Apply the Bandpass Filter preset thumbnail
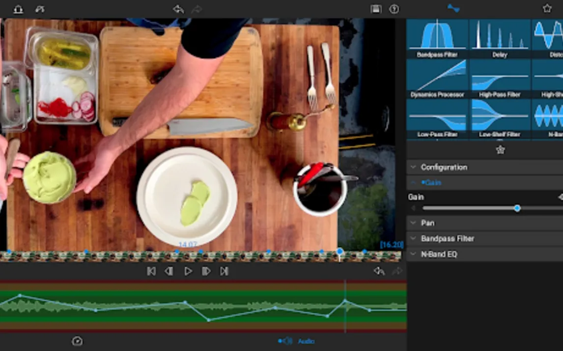563x351 pixels. [x=437, y=38]
